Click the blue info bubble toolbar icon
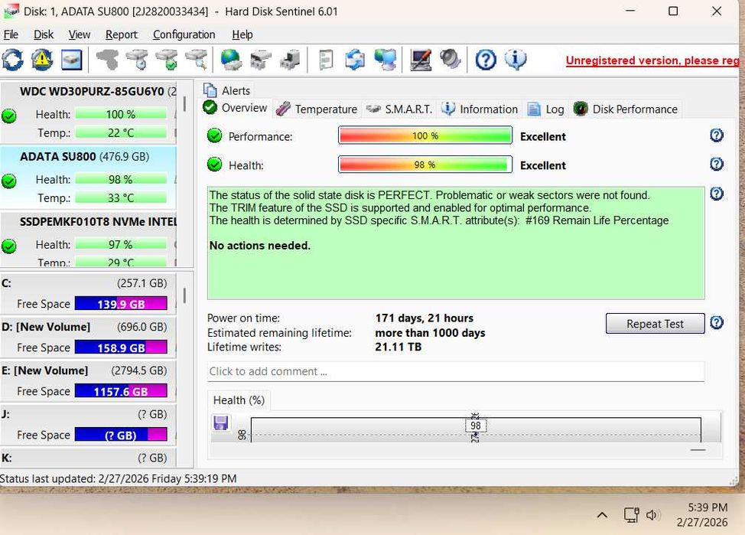Screen dimensions: 745x535 click(x=515, y=60)
